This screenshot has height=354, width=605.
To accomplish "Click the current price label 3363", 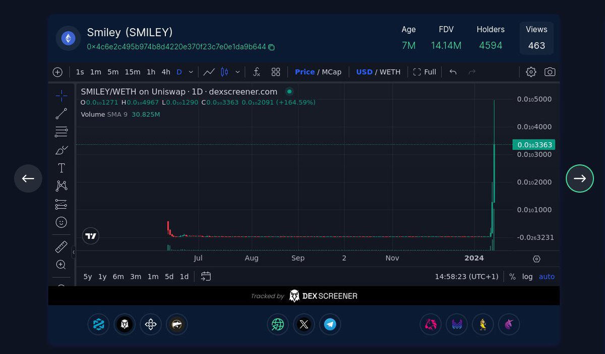I will coord(533,145).
